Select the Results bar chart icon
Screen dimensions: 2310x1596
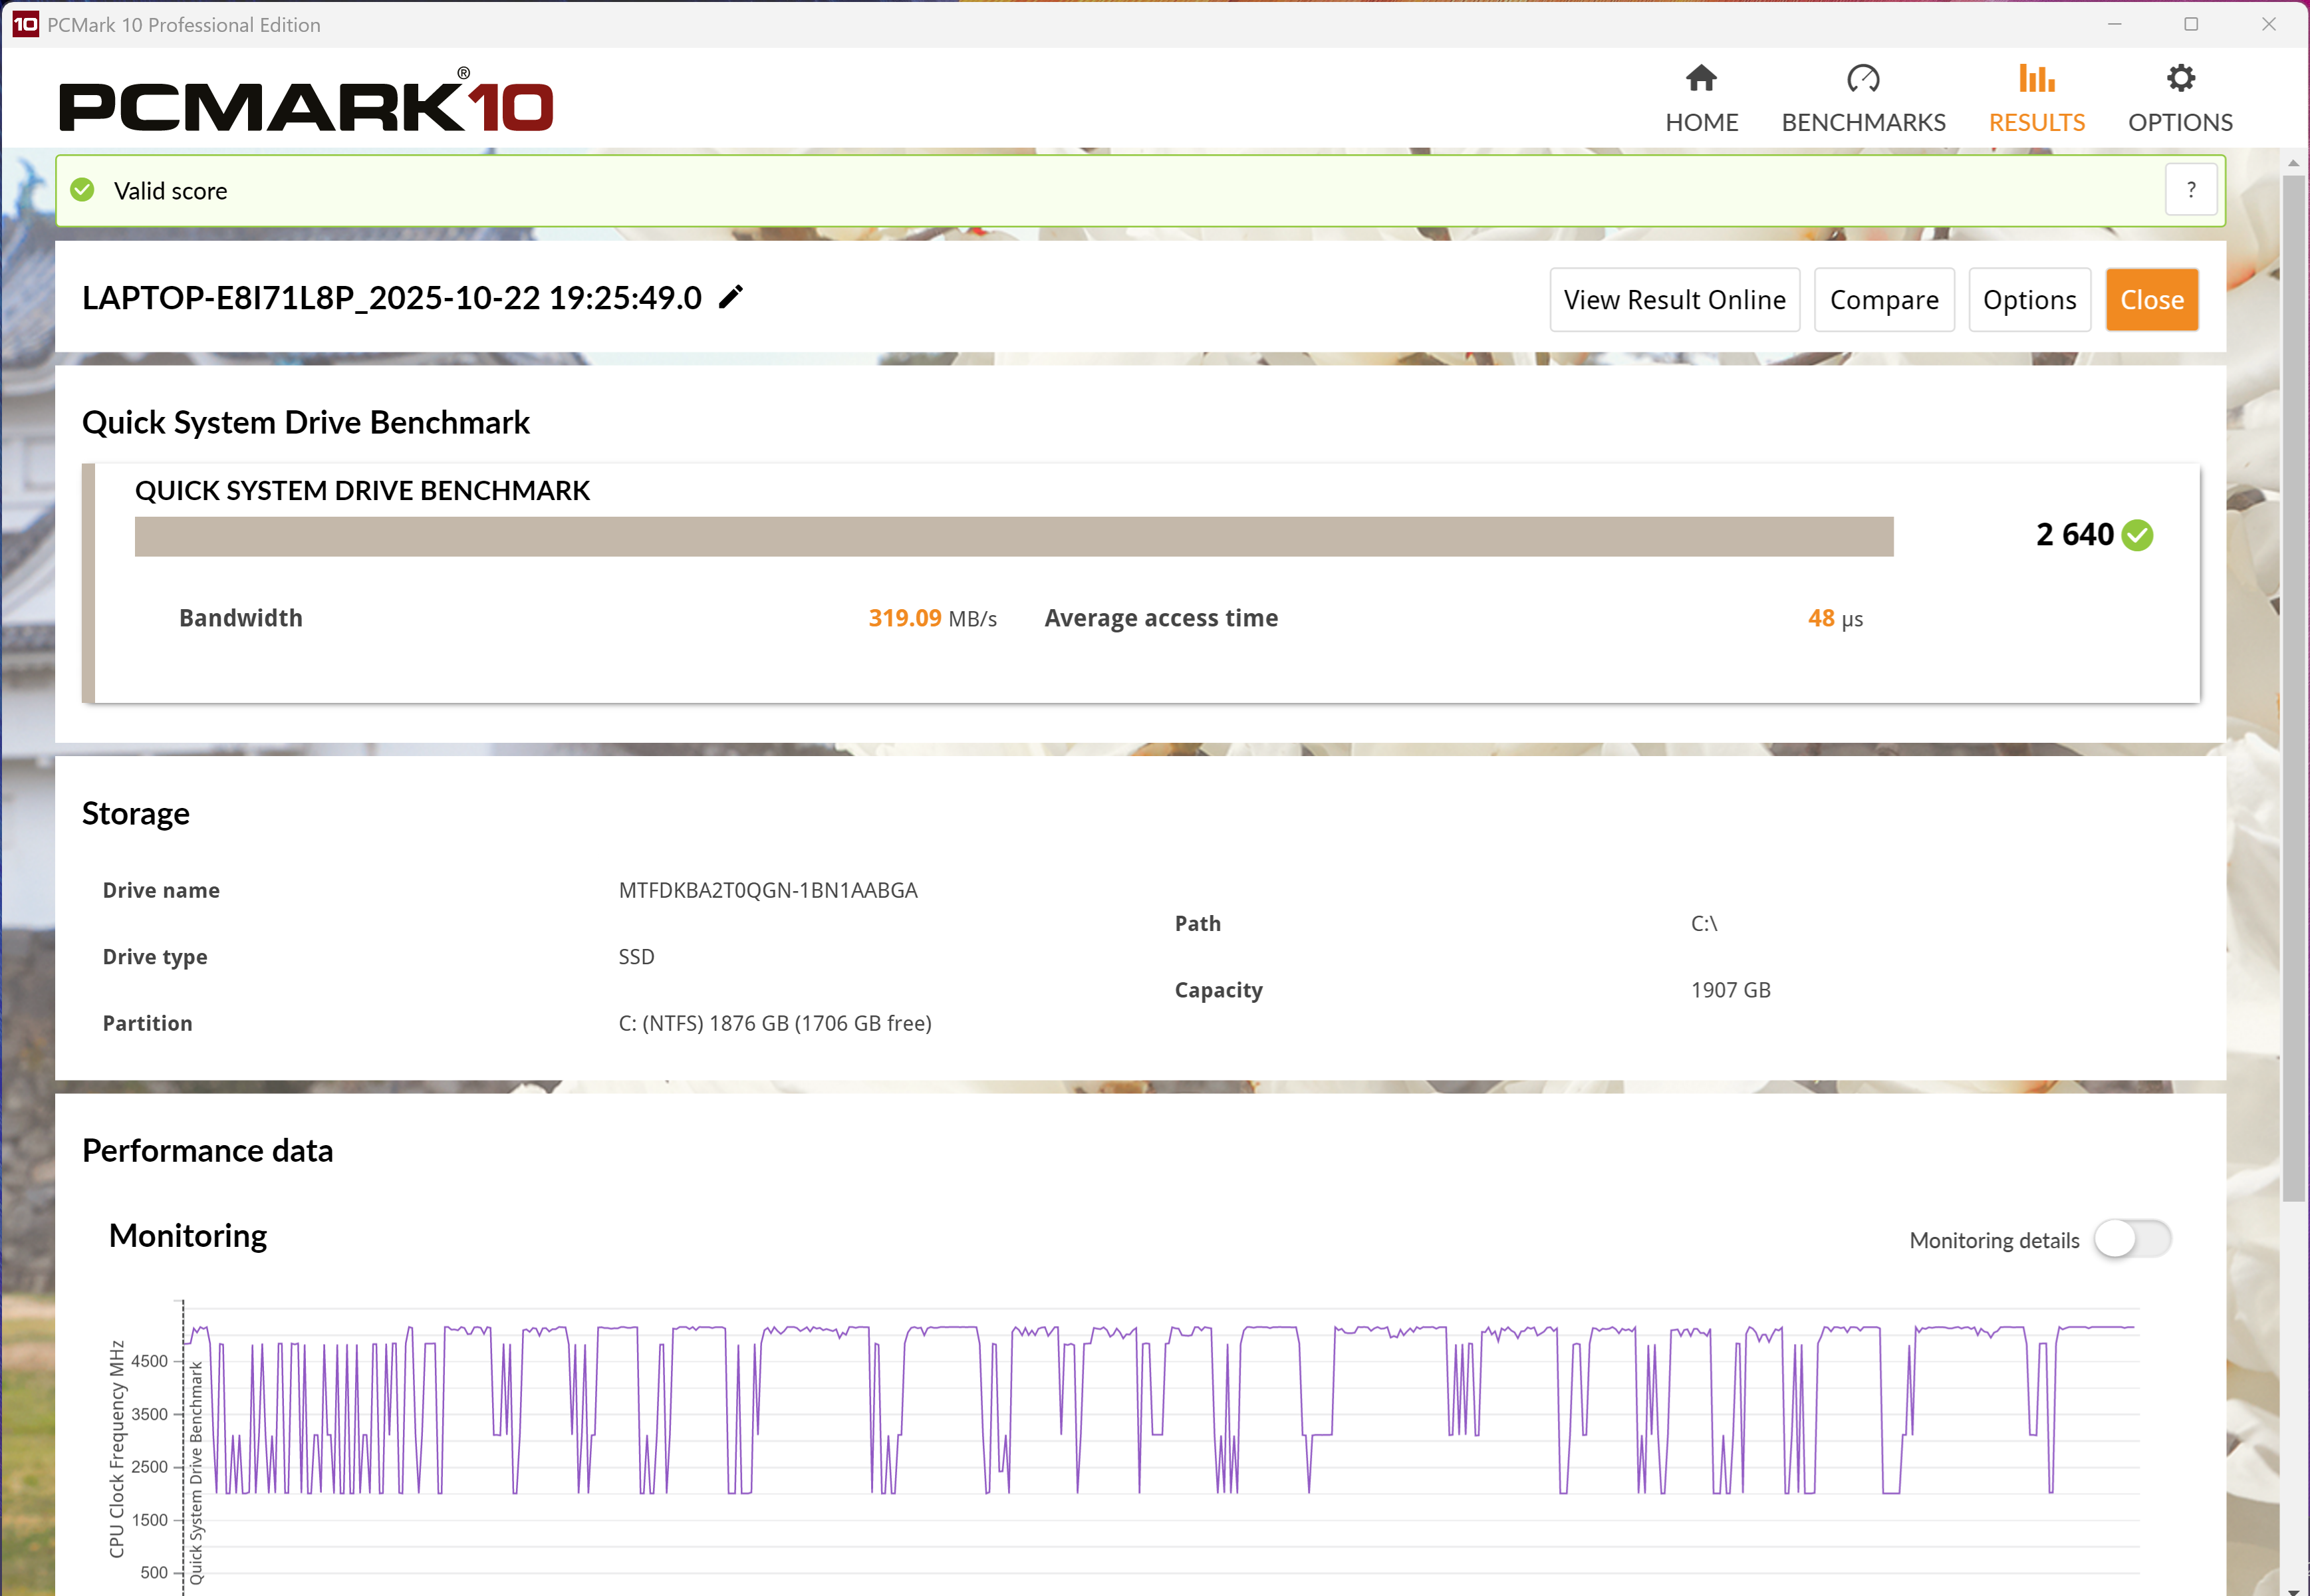(x=2036, y=78)
